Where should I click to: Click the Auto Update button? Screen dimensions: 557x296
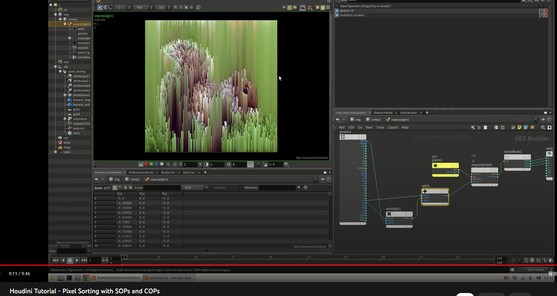point(535,270)
